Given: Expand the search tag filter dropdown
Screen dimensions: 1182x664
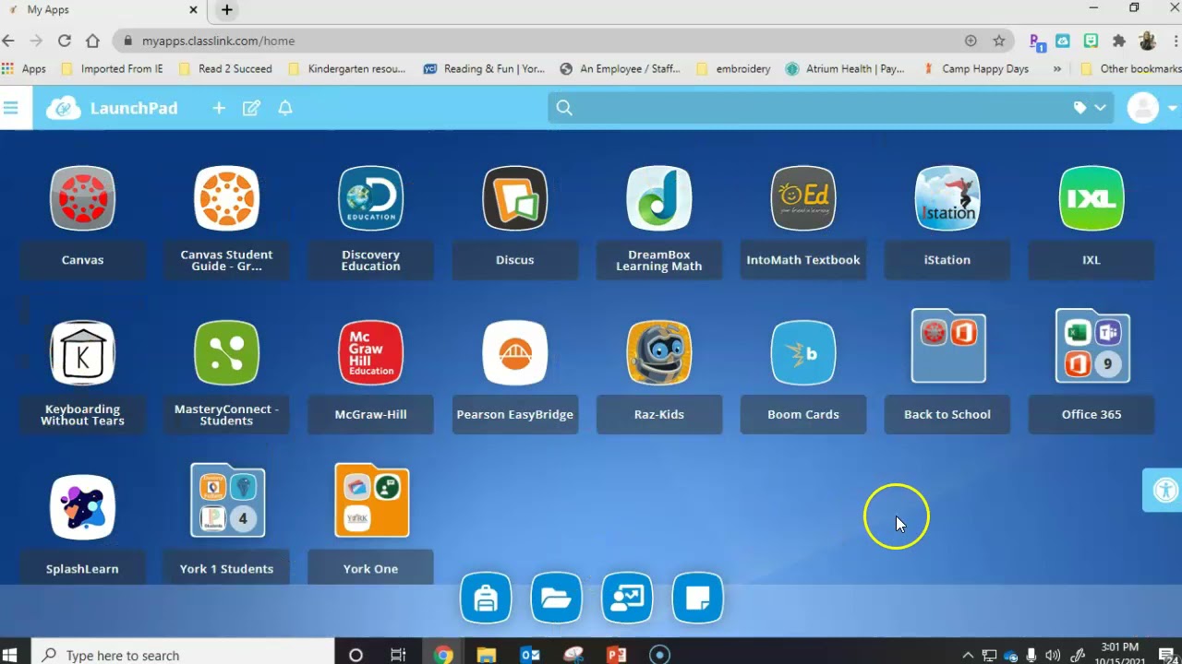Looking at the screenshot, I should coord(1090,108).
